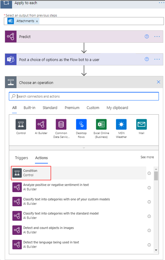Show info for Condition action

pos(149,173)
